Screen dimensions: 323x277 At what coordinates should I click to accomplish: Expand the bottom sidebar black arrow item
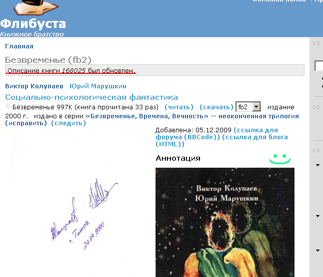point(317,251)
